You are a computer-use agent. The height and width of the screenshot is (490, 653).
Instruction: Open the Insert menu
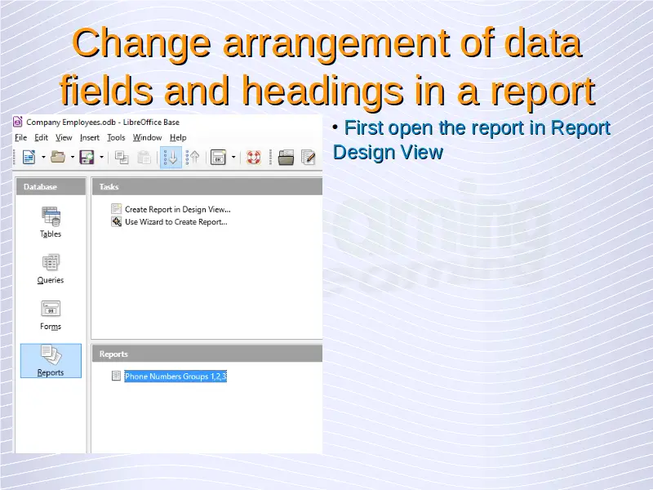(x=90, y=137)
